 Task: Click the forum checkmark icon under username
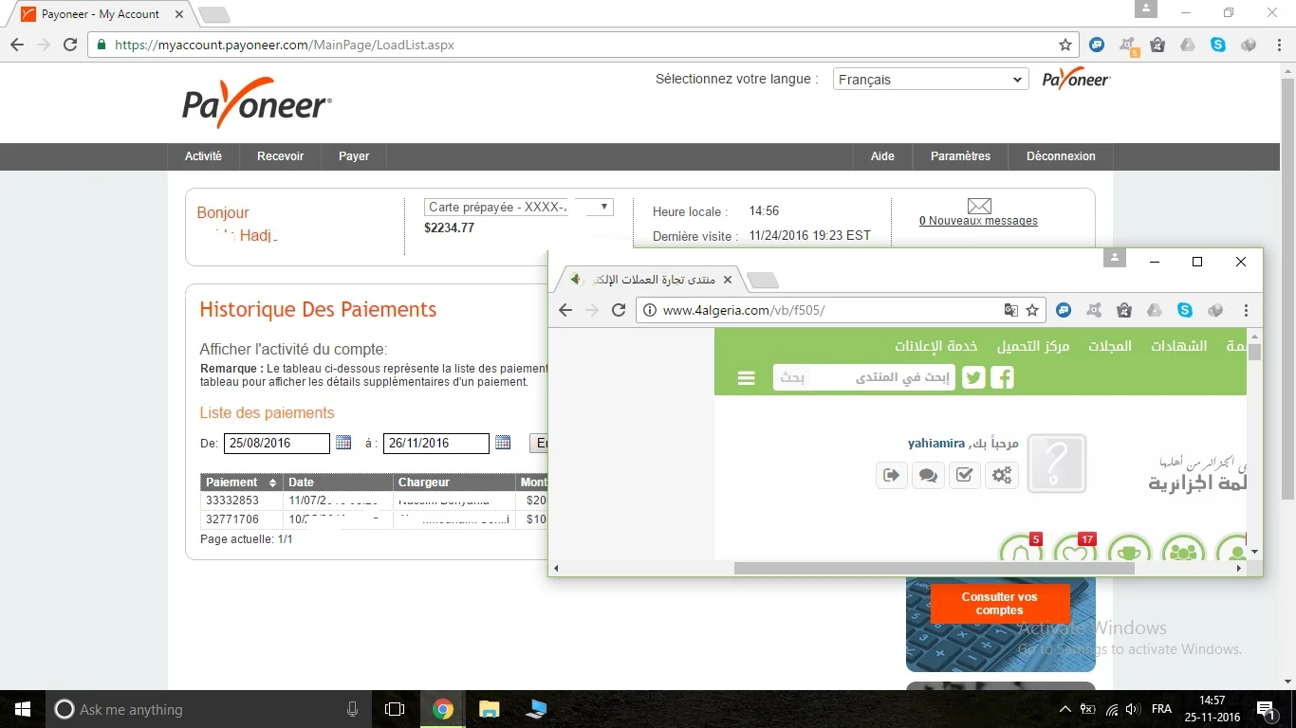pos(965,476)
